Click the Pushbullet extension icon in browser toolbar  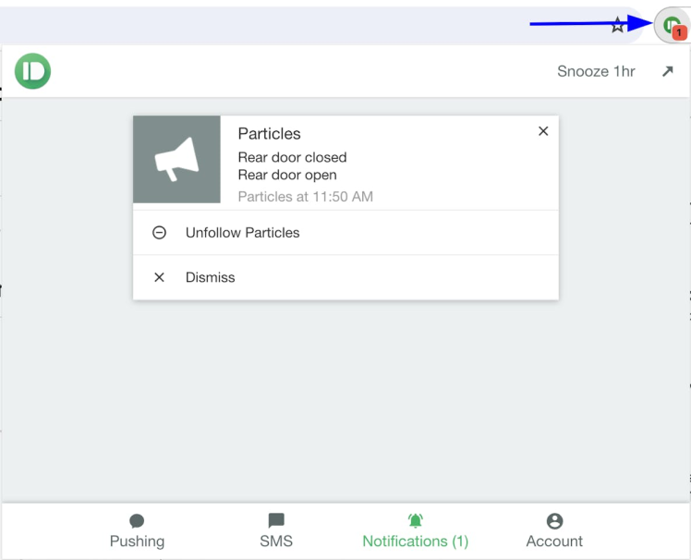tap(673, 26)
